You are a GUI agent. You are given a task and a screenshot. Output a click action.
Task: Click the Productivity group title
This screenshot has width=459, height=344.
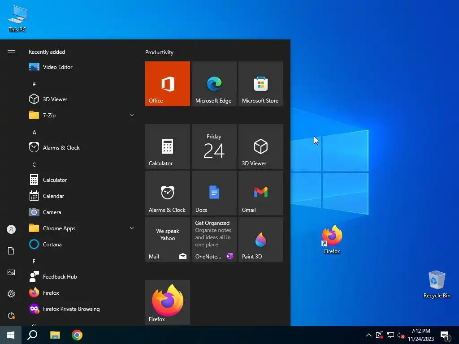click(159, 52)
